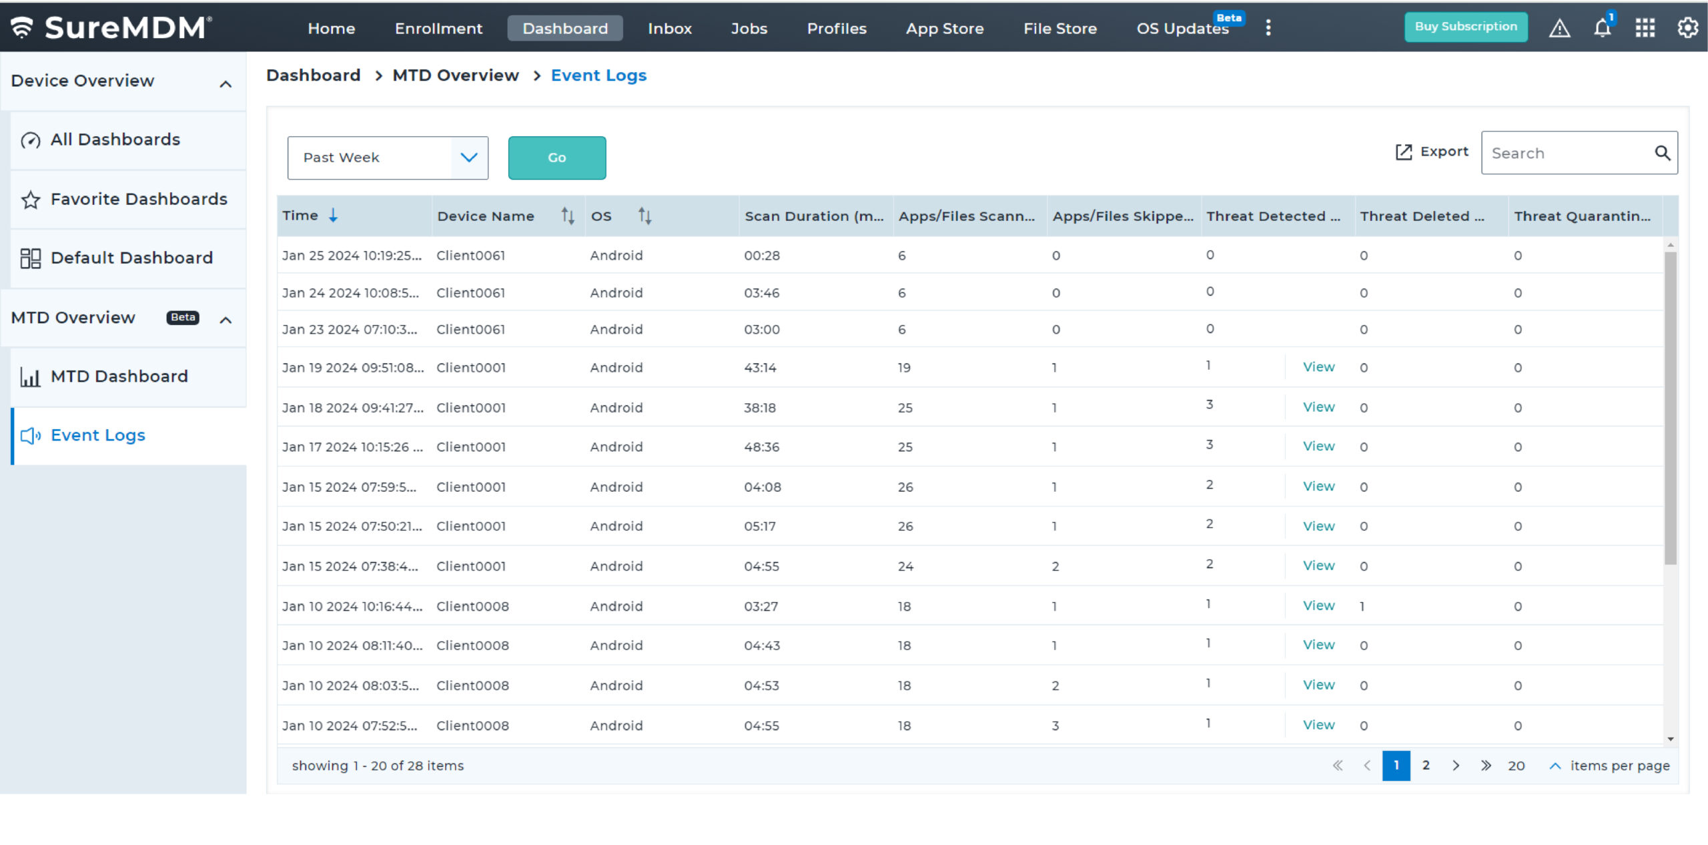Open the Enrollment tab
Screen dimensions: 1708x845
pos(438,28)
